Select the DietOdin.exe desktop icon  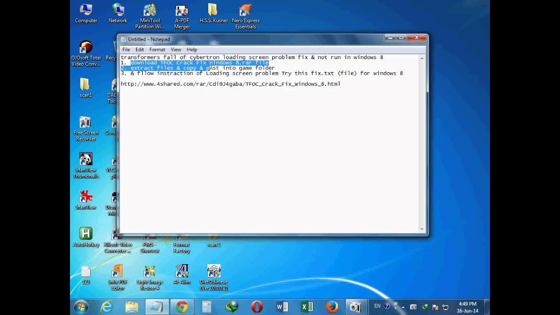(x=213, y=278)
